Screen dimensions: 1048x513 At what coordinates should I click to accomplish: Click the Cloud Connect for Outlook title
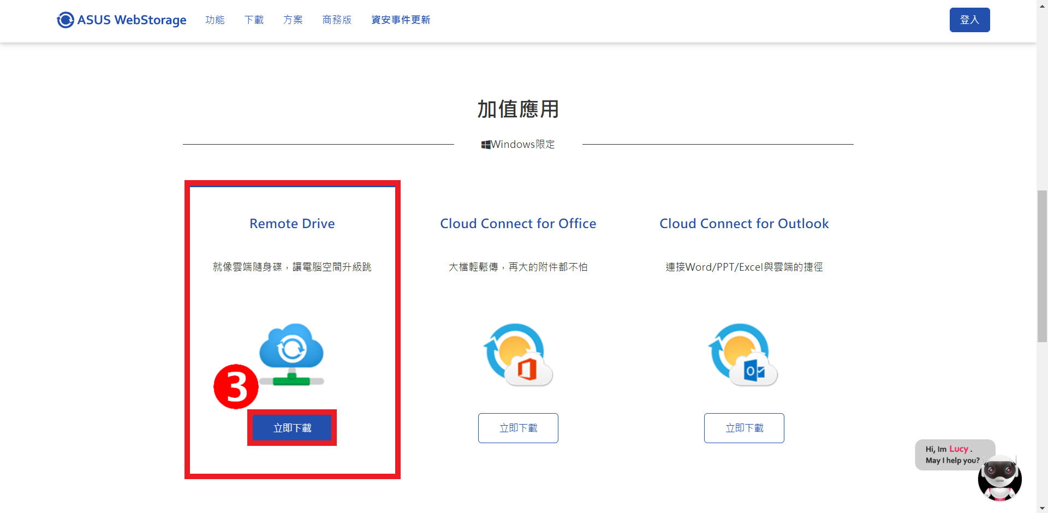click(x=744, y=224)
